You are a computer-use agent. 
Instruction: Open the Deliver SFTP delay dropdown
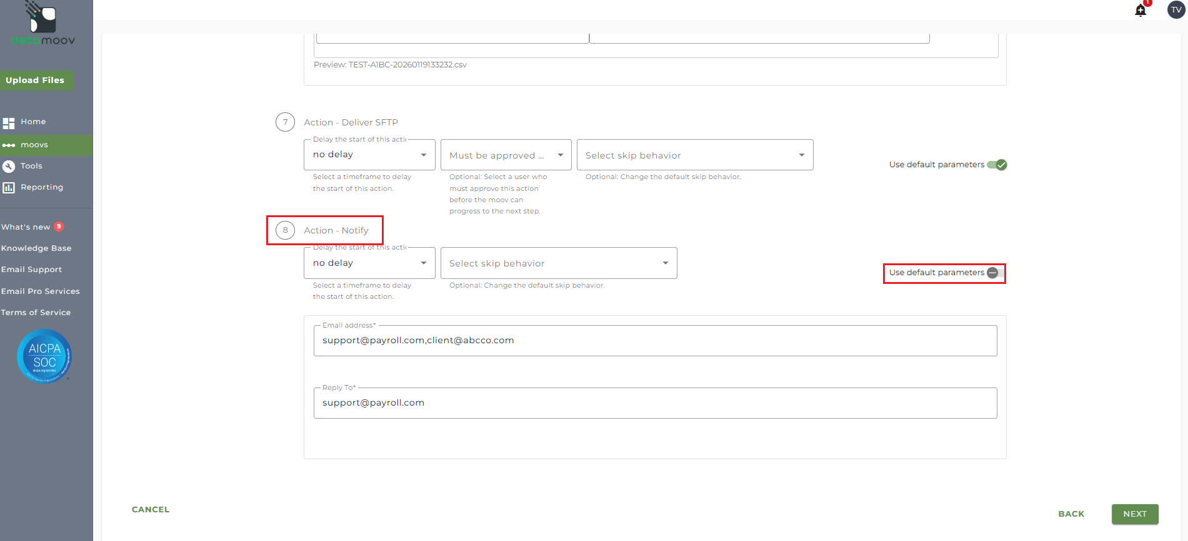tap(369, 155)
